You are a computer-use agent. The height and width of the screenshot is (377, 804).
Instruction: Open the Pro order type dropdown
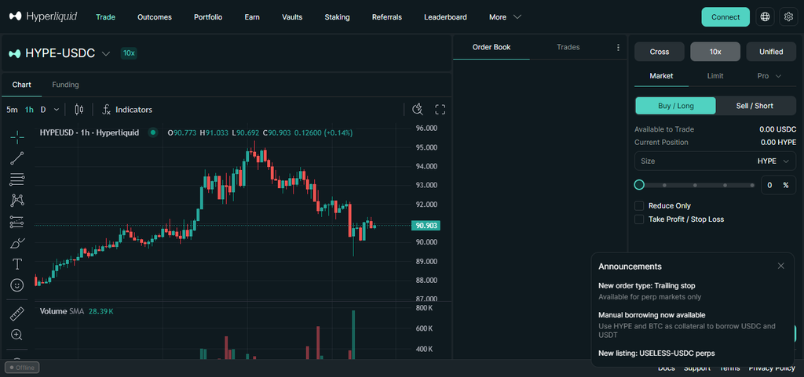pyautogui.click(x=769, y=76)
